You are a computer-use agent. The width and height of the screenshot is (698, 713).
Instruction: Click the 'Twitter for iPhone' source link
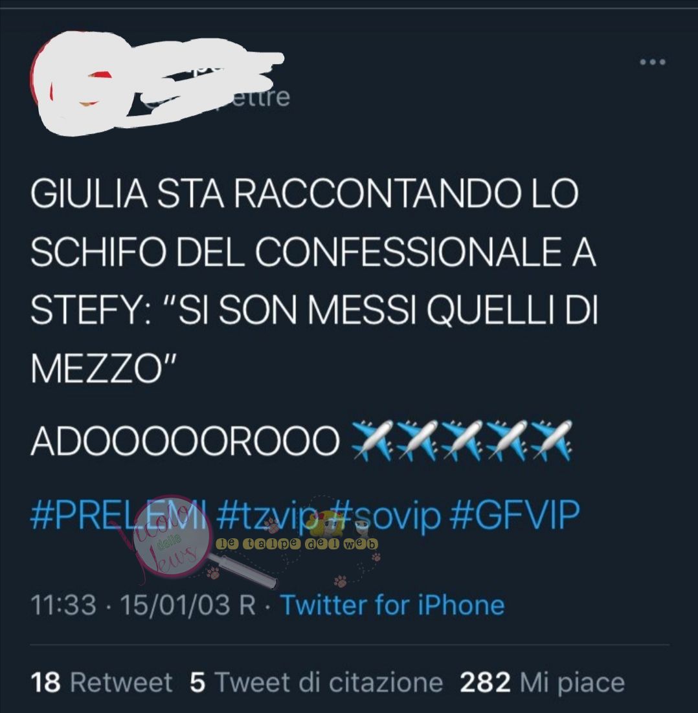(393, 605)
